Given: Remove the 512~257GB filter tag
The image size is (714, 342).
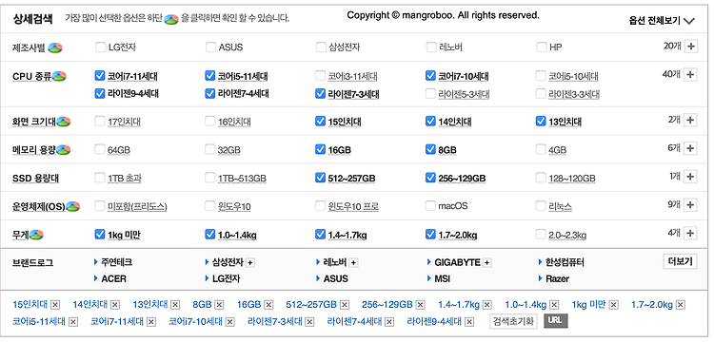Looking at the screenshot, I should [x=345, y=305].
